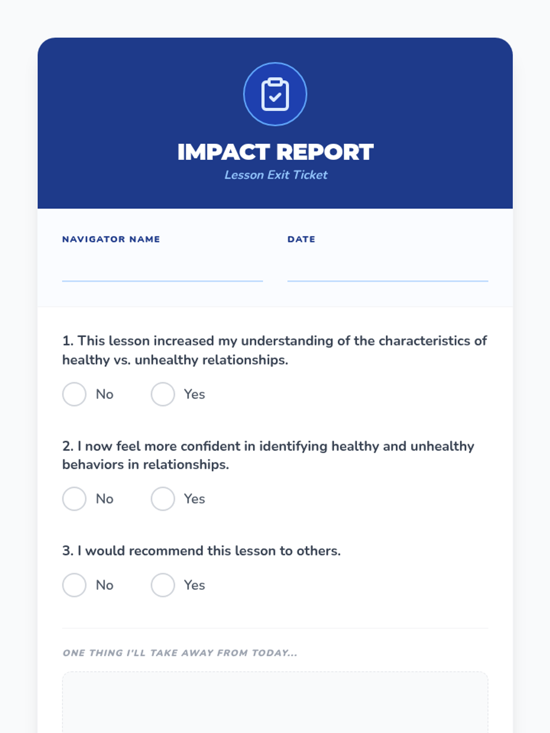
Task: Click the IMPACT REPORT title
Action: 275,152
